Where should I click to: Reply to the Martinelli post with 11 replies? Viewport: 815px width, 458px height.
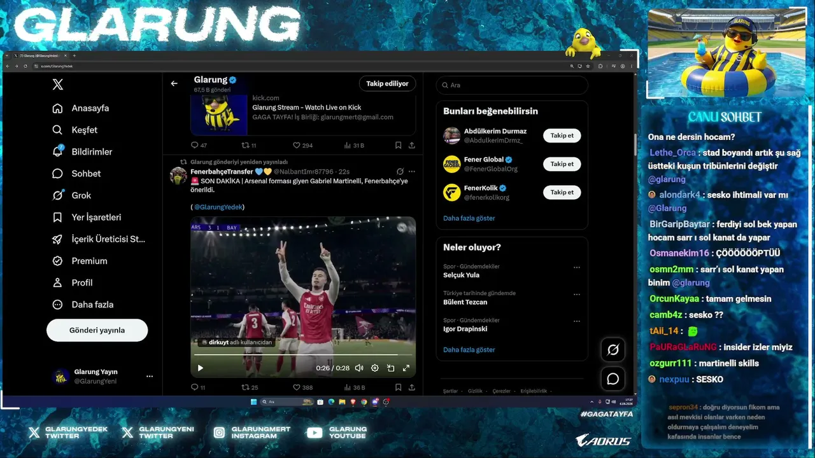(198, 387)
